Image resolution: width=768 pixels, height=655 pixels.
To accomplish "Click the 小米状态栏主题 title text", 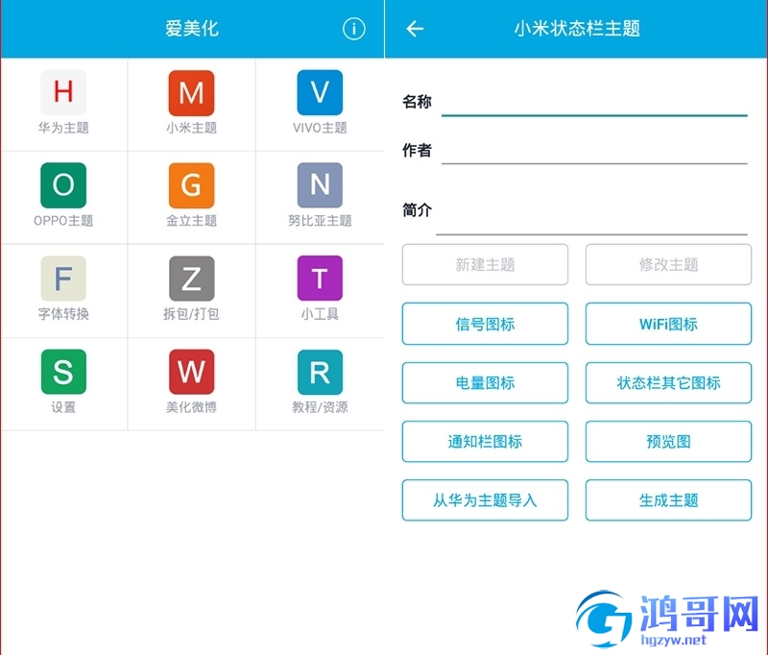I will [577, 29].
